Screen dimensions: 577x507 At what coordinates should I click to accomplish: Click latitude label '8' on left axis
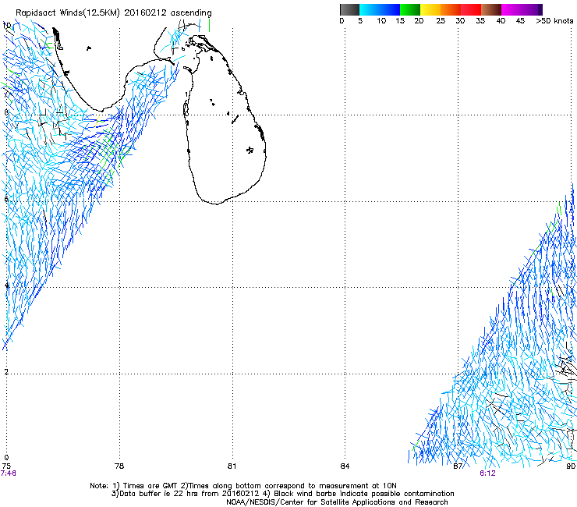point(6,112)
